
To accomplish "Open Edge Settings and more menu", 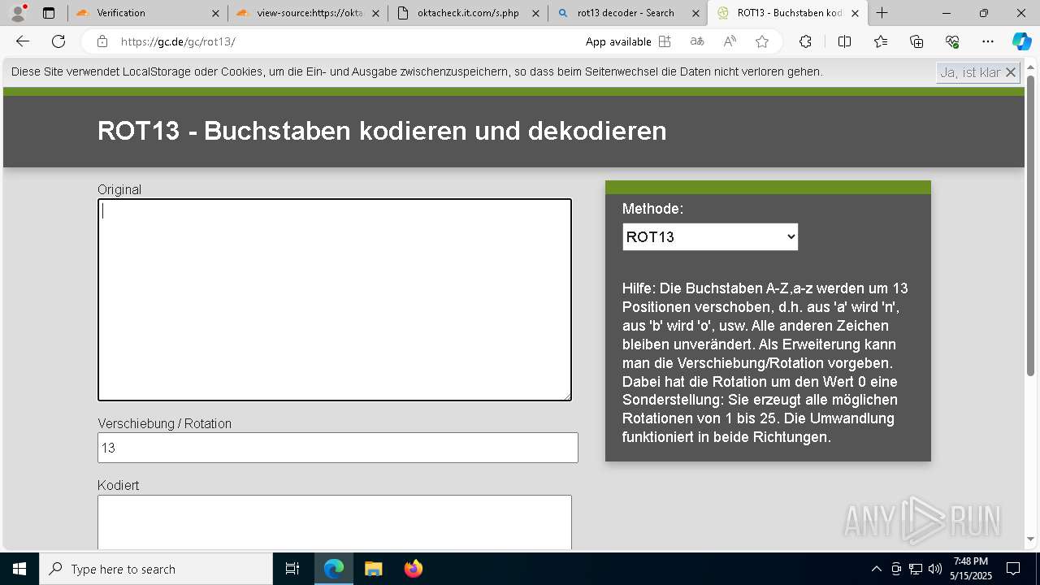I will pyautogui.click(x=988, y=41).
